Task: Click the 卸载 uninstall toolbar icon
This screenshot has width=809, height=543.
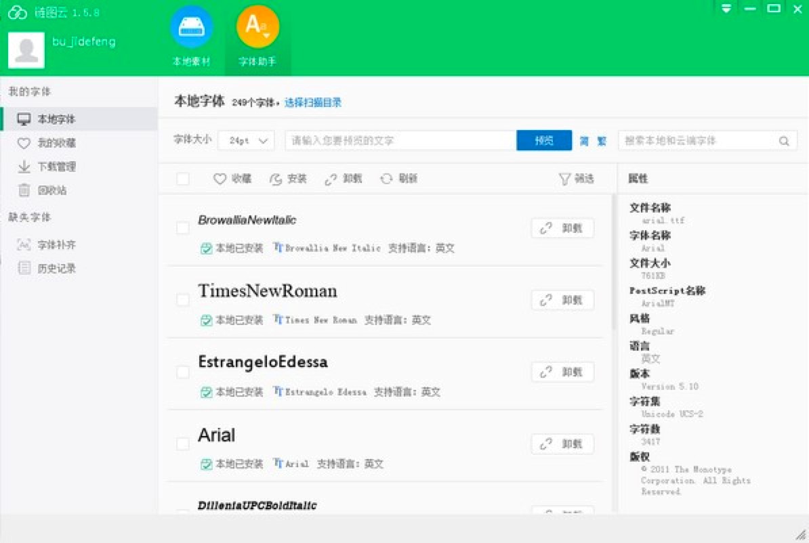Action: point(343,178)
